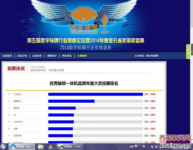The width and height of the screenshot is (193, 150).
Task: Click the HI&PROS brand entry
Action: (18, 122)
